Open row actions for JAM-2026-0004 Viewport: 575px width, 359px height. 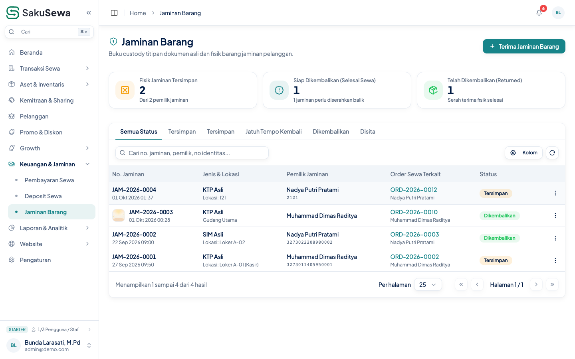(x=555, y=193)
